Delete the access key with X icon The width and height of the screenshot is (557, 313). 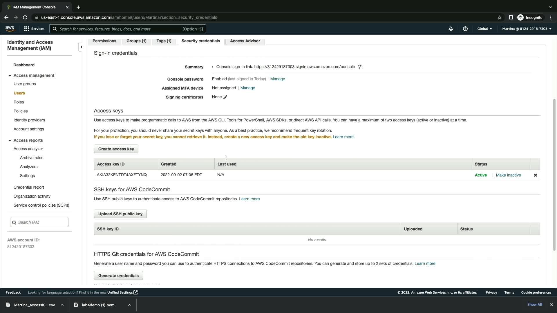536,175
